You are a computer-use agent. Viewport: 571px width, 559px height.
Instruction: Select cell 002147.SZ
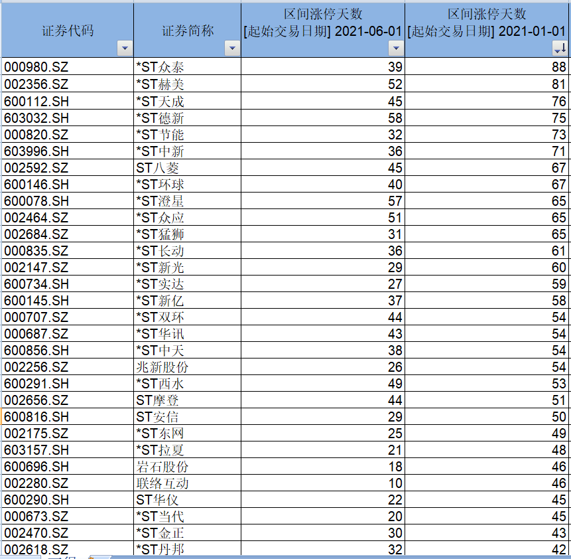(x=68, y=267)
